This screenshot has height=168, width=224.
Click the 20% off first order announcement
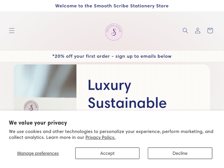[x=112, y=56]
